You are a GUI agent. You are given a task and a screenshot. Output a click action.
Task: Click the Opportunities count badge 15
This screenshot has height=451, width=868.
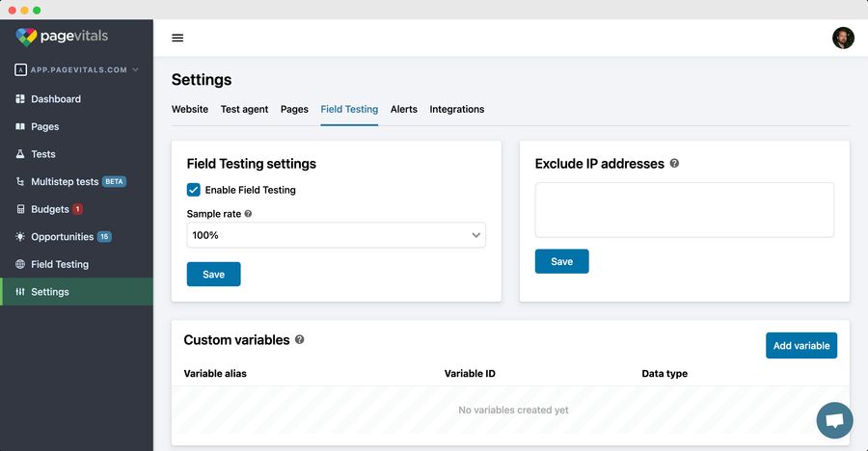pos(104,237)
